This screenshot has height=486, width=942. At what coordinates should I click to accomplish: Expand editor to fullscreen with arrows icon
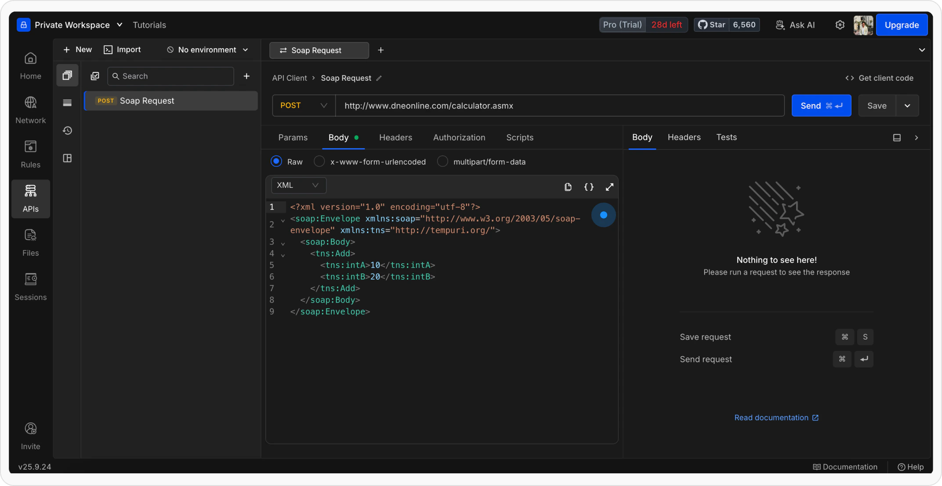pyautogui.click(x=609, y=187)
